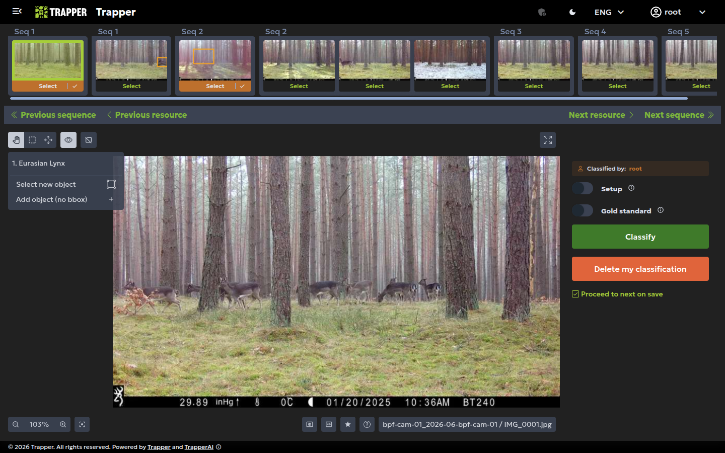Open the TrapperAI link in the footer

click(199, 447)
